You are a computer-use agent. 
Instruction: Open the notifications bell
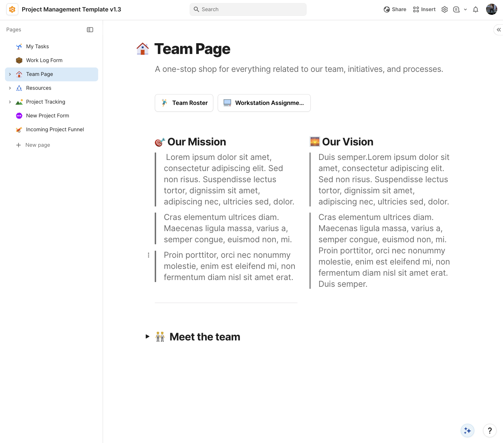pyautogui.click(x=475, y=9)
